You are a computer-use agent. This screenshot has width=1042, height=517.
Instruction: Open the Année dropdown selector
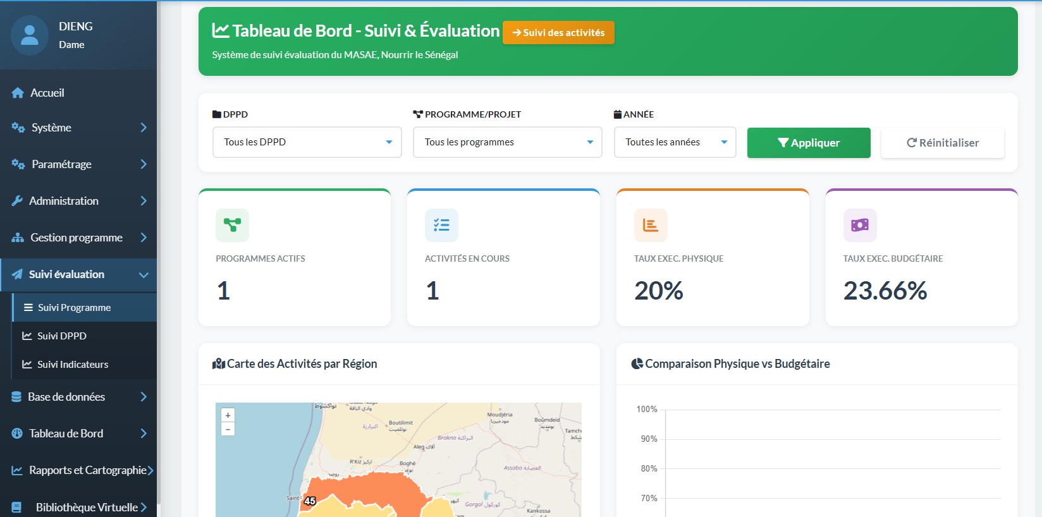click(x=675, y=142)
